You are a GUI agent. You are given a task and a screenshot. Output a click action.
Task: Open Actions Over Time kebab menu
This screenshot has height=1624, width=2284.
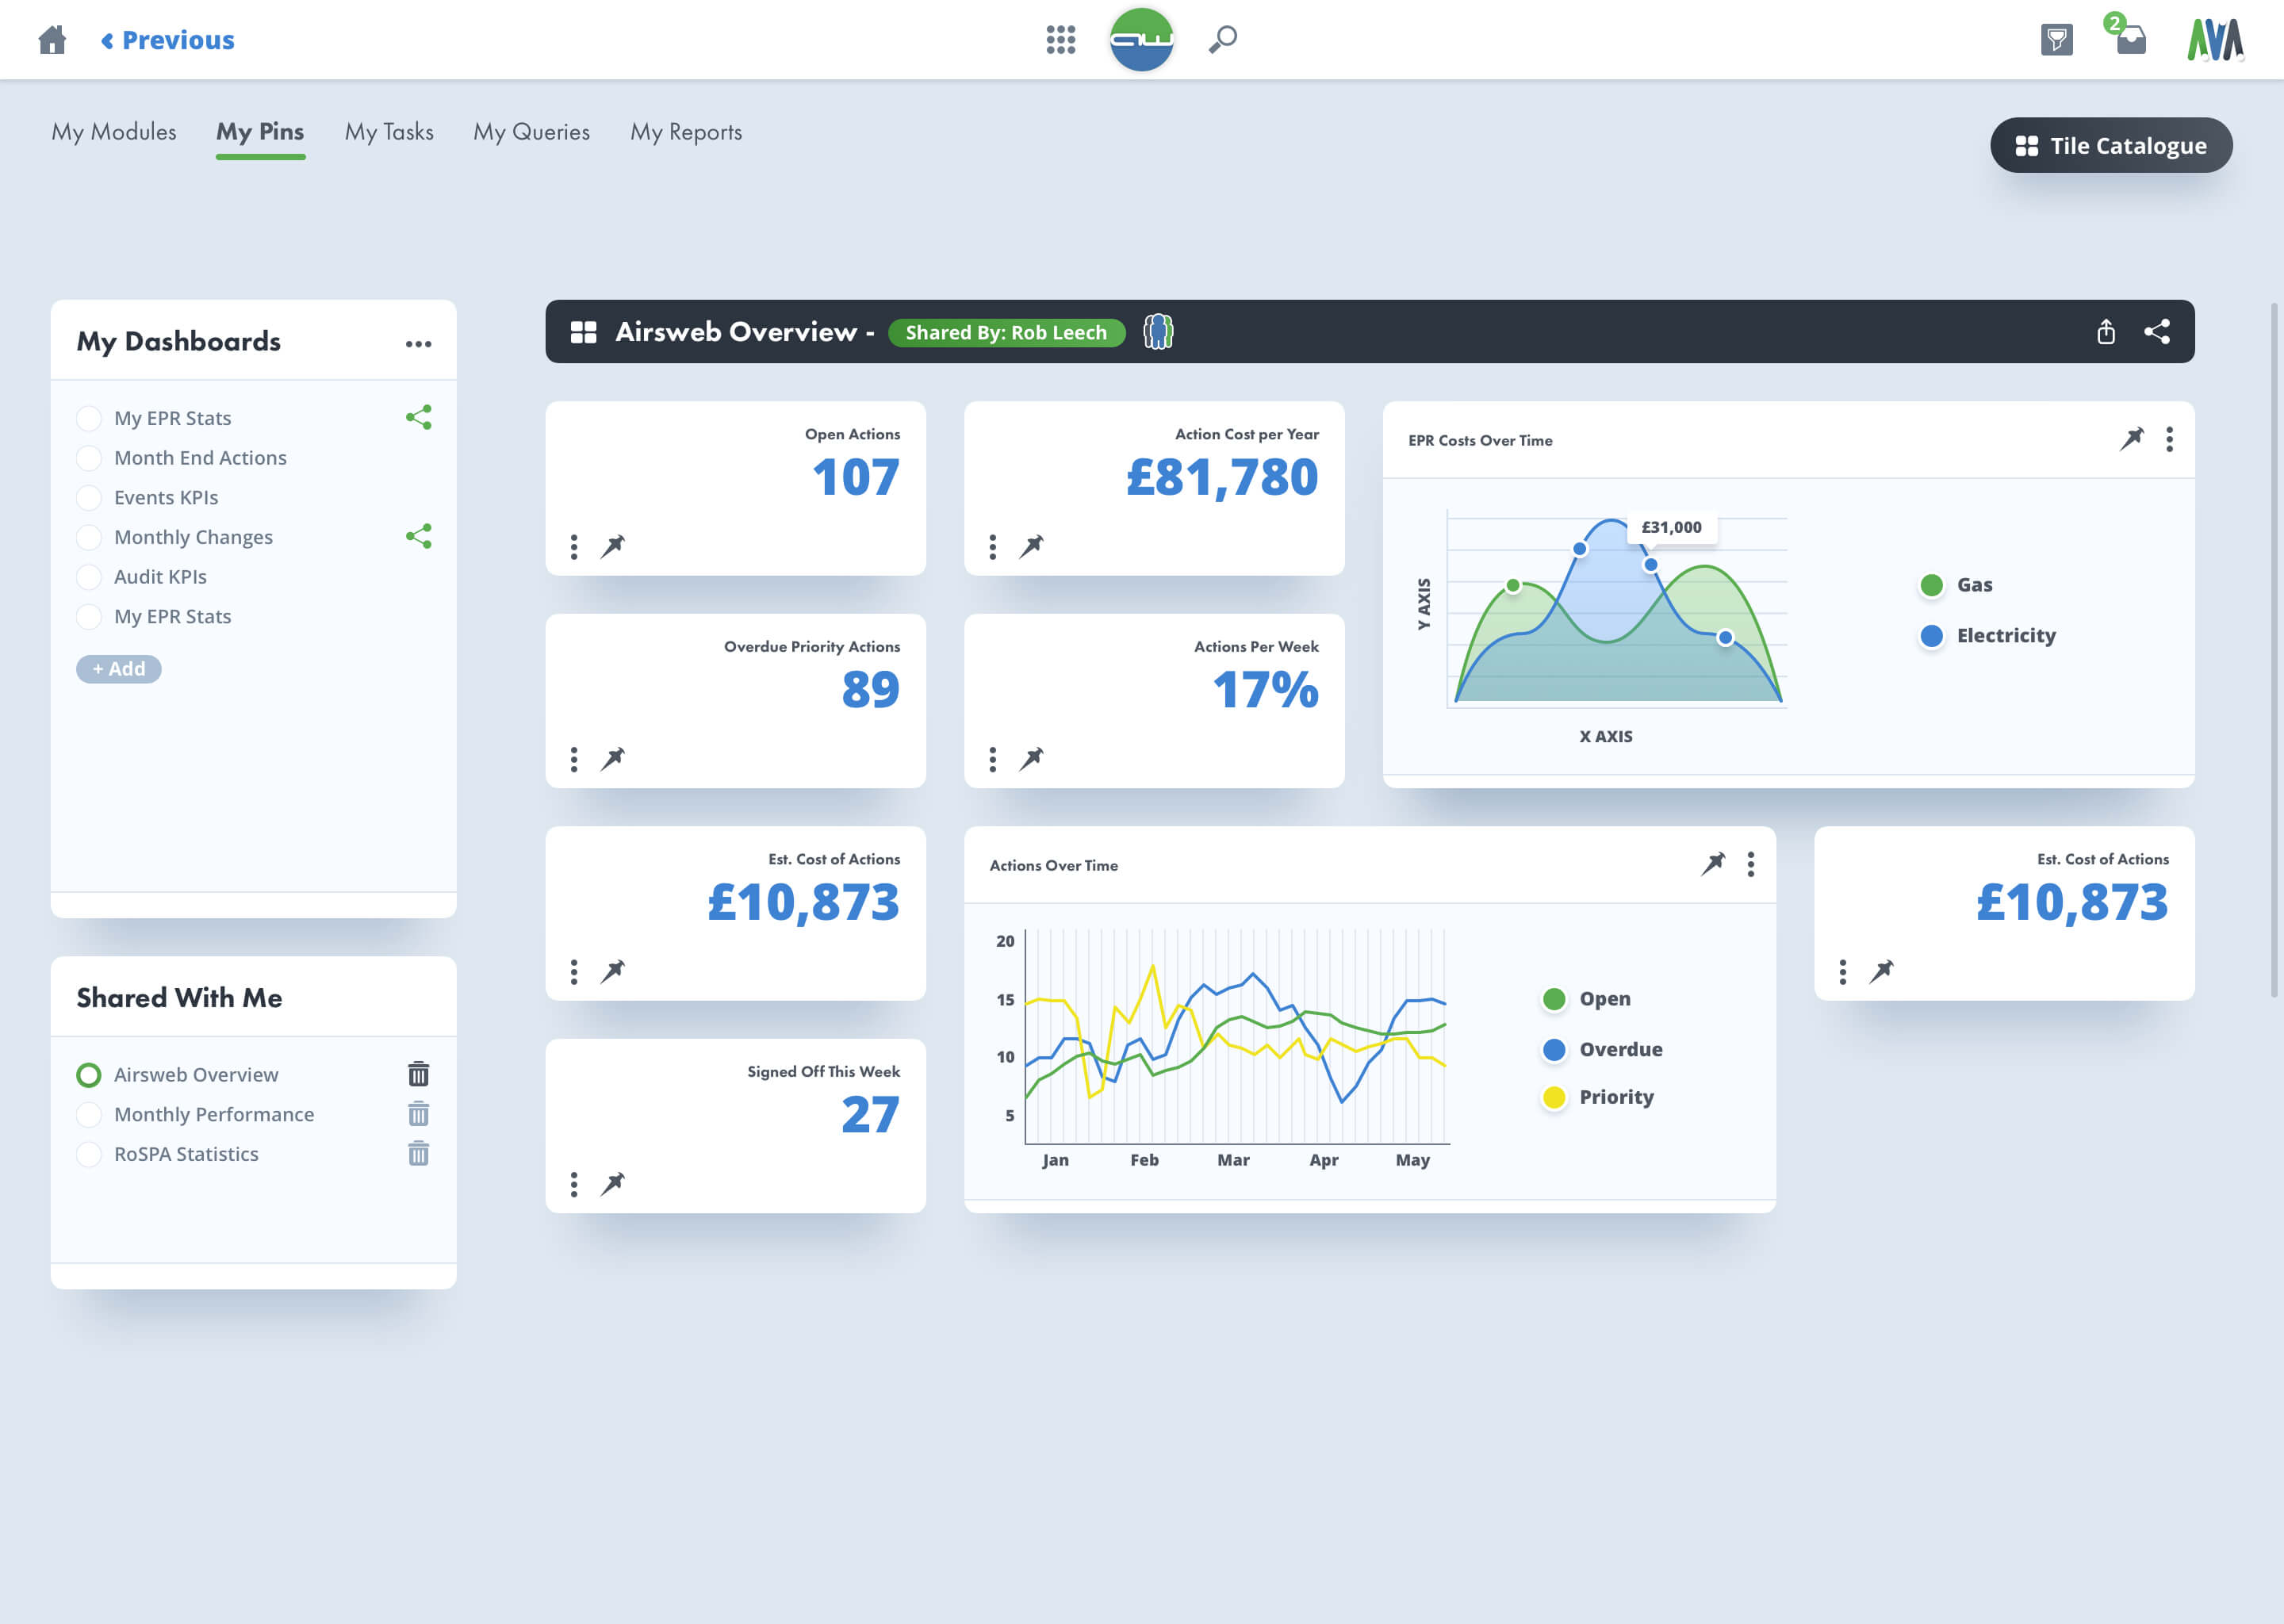1751,864
